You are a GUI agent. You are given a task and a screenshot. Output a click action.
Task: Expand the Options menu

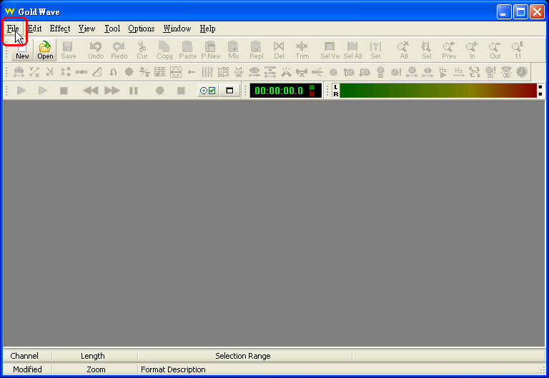pos(141,29)
